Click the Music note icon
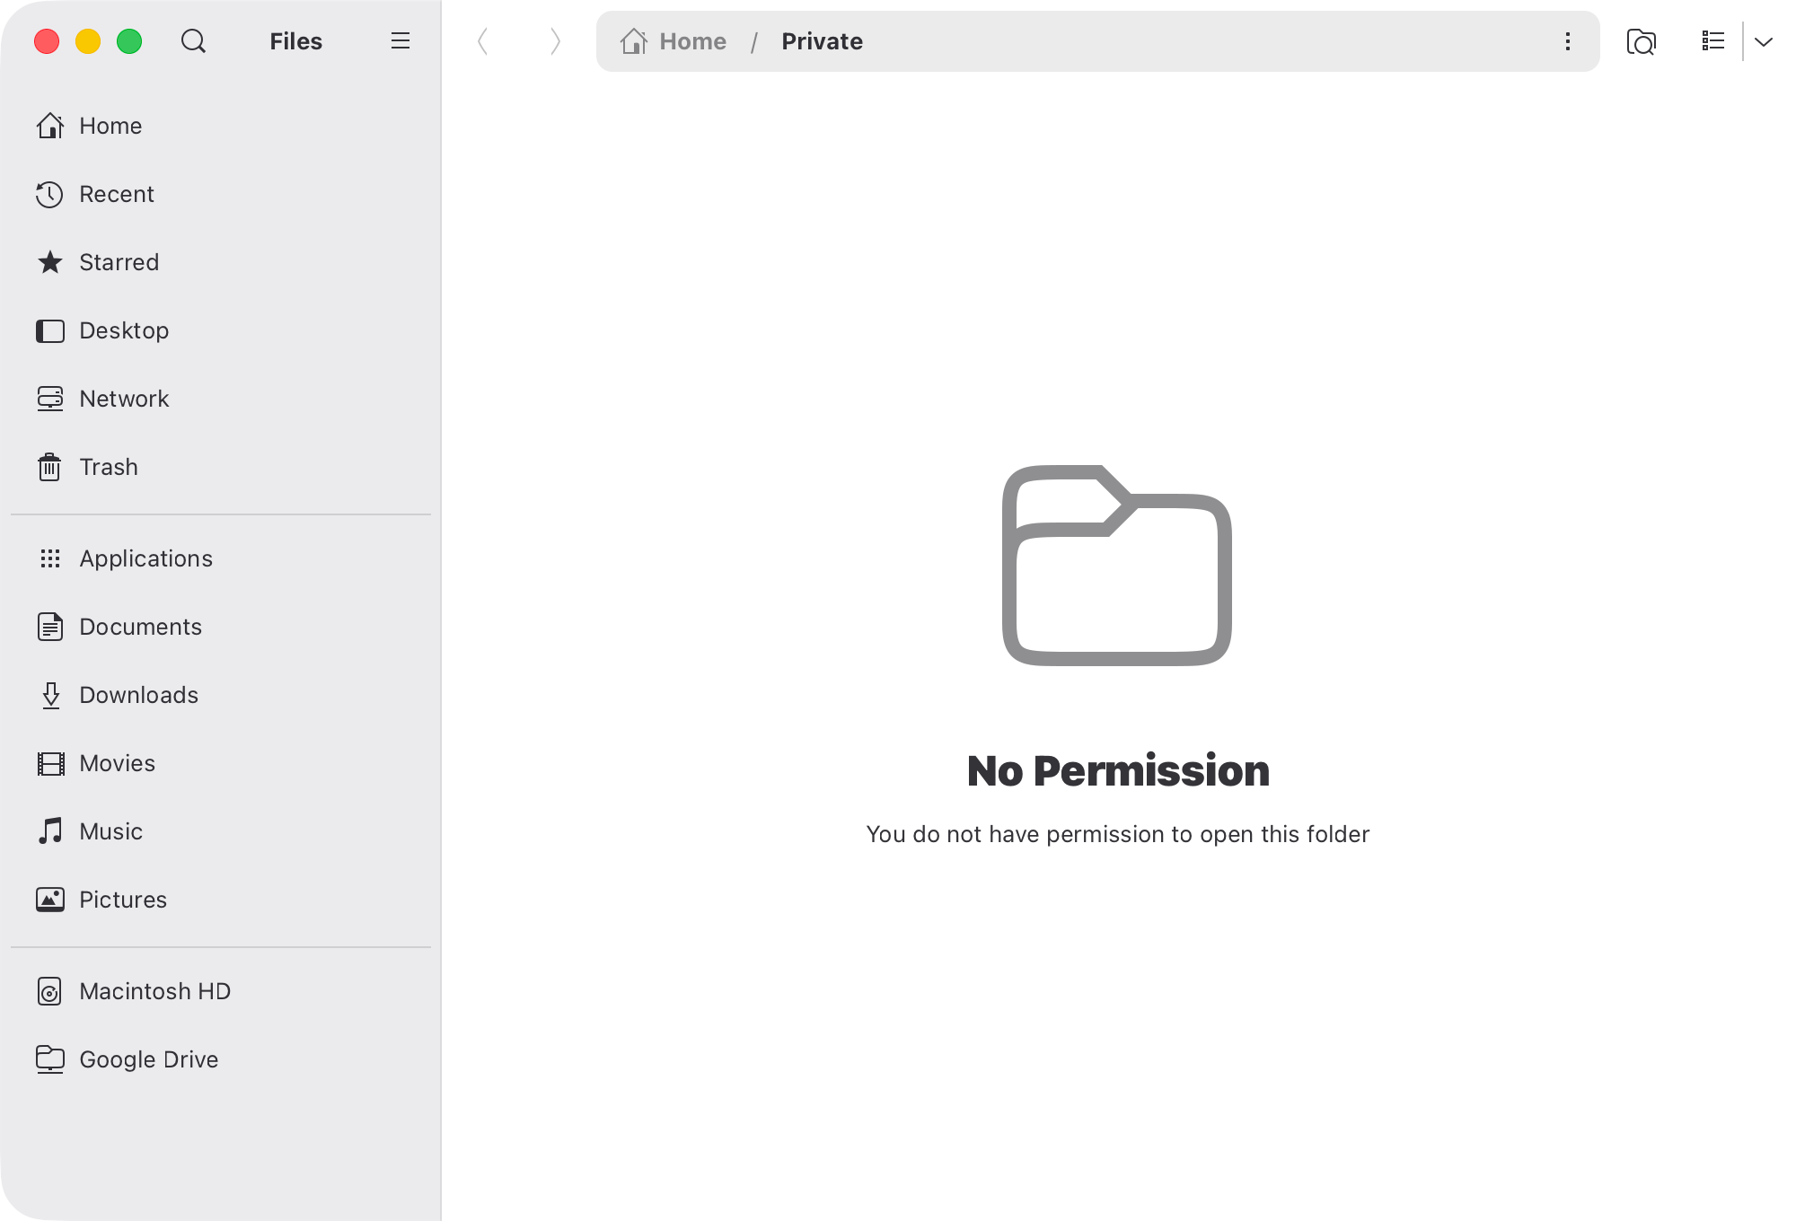The width and height of the screenshot is (1796, 1221). [x=50, y=831]
